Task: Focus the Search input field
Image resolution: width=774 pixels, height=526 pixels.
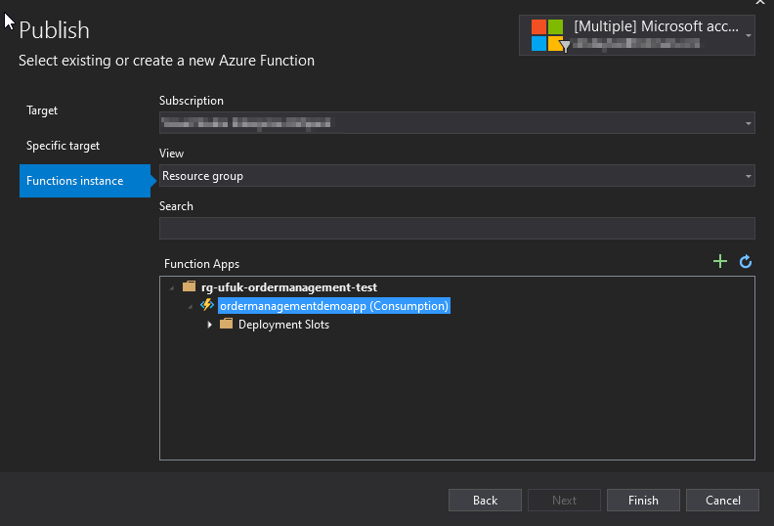Action: pyautogui.click(x=457, y=228)
